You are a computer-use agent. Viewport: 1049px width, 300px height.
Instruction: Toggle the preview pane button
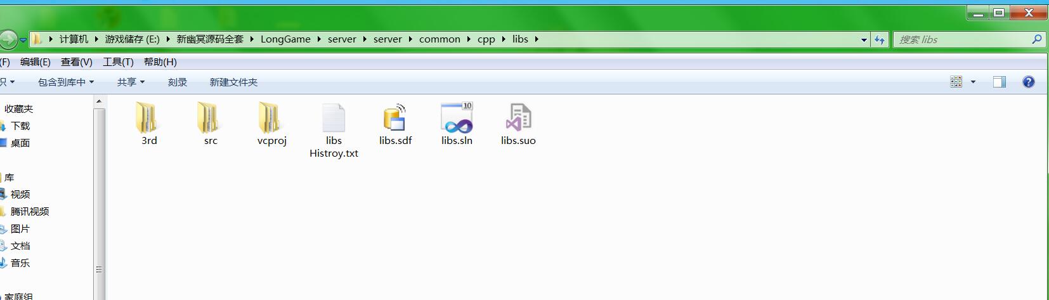999,82
